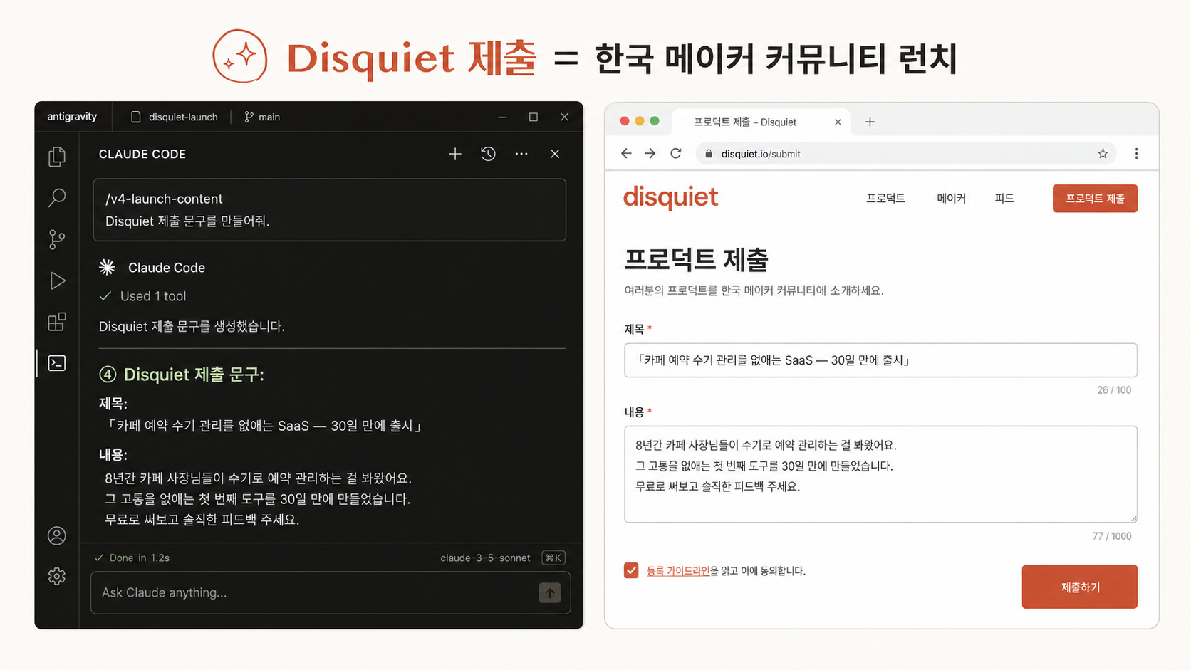The height and width of the screenshot is (670, 1191).
Task: Open the Run and Debug play icon
Action: (x=57, y=281)
